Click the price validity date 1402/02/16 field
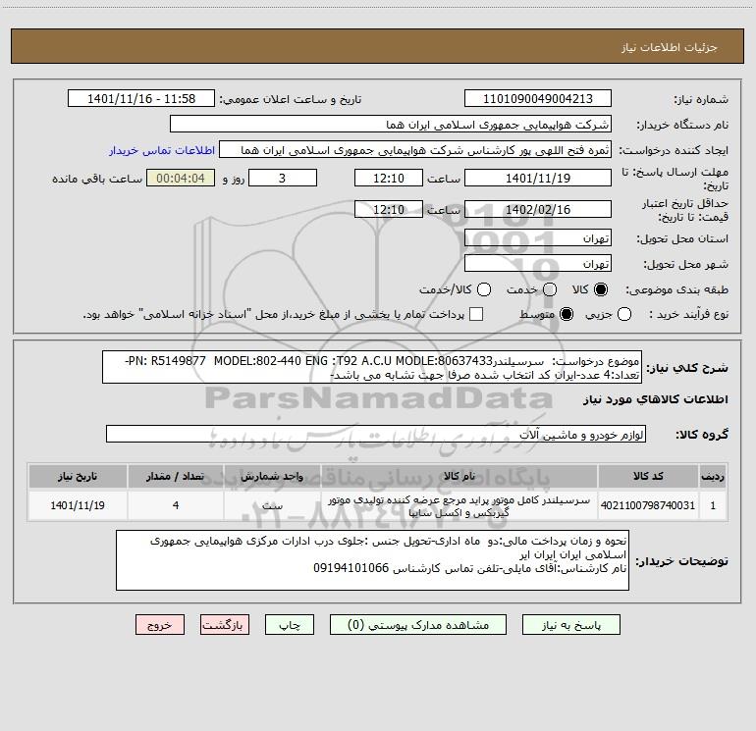This screenshot has width=756, height=731. (538, 209)
